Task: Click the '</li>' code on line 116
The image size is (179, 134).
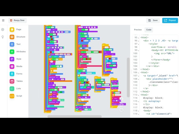Action: tap(146, 104)
